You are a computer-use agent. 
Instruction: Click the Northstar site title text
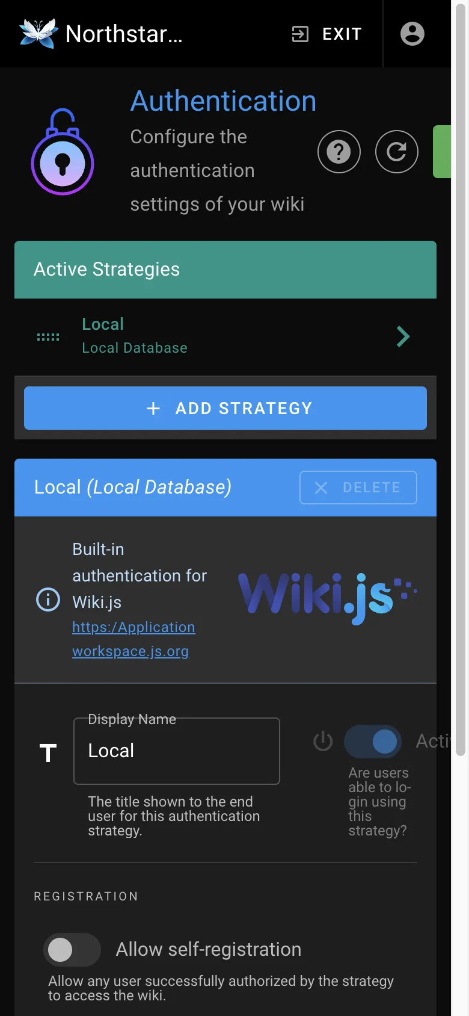[x=124, y=34]
